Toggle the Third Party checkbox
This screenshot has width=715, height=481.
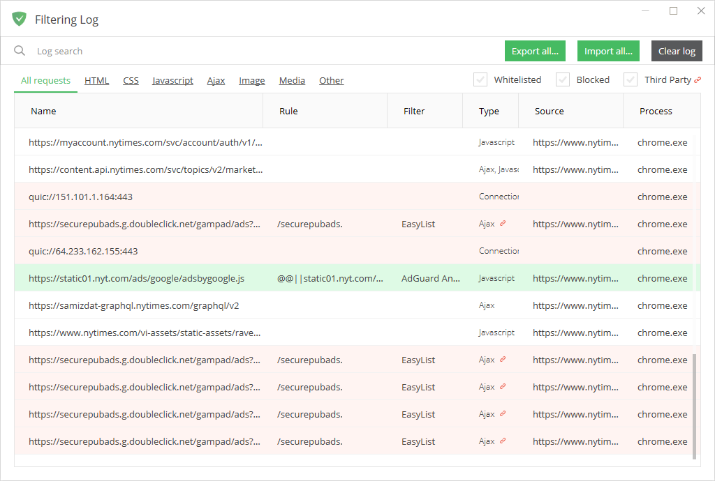click(x=631, y=79)
